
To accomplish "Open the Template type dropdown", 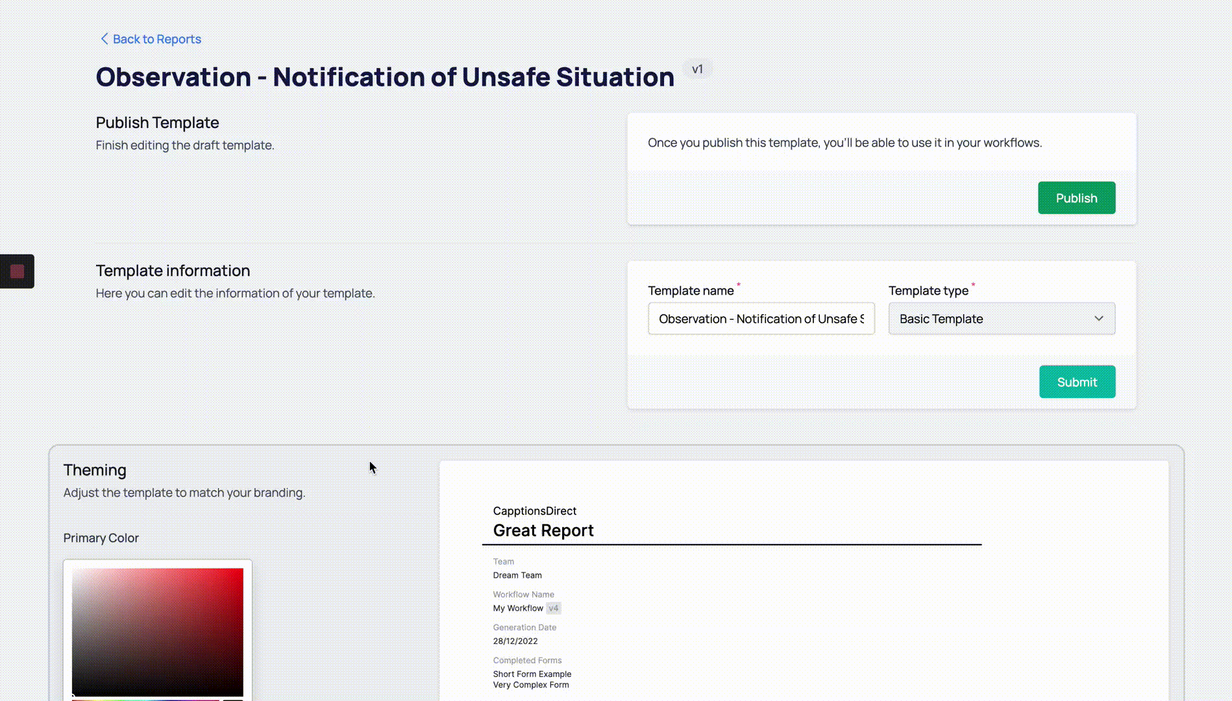I will pos(1002,319).
